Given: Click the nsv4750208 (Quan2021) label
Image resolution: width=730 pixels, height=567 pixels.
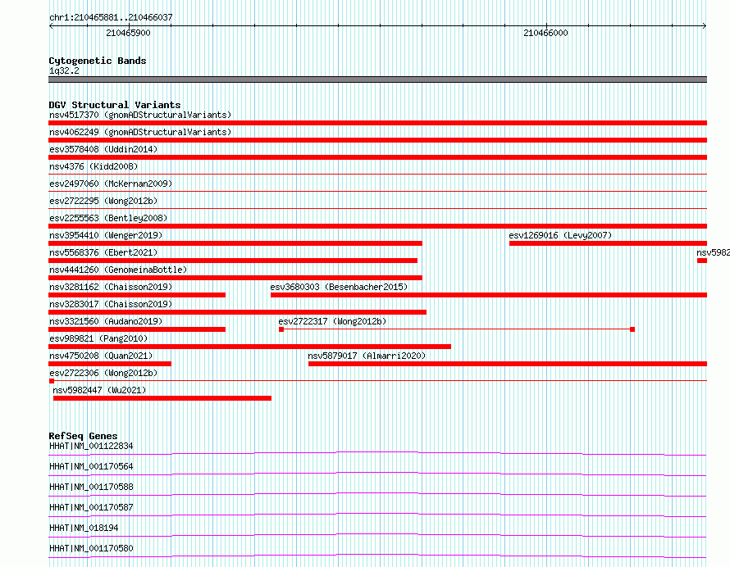Looking at the screenshot, I should click(101, 356).
